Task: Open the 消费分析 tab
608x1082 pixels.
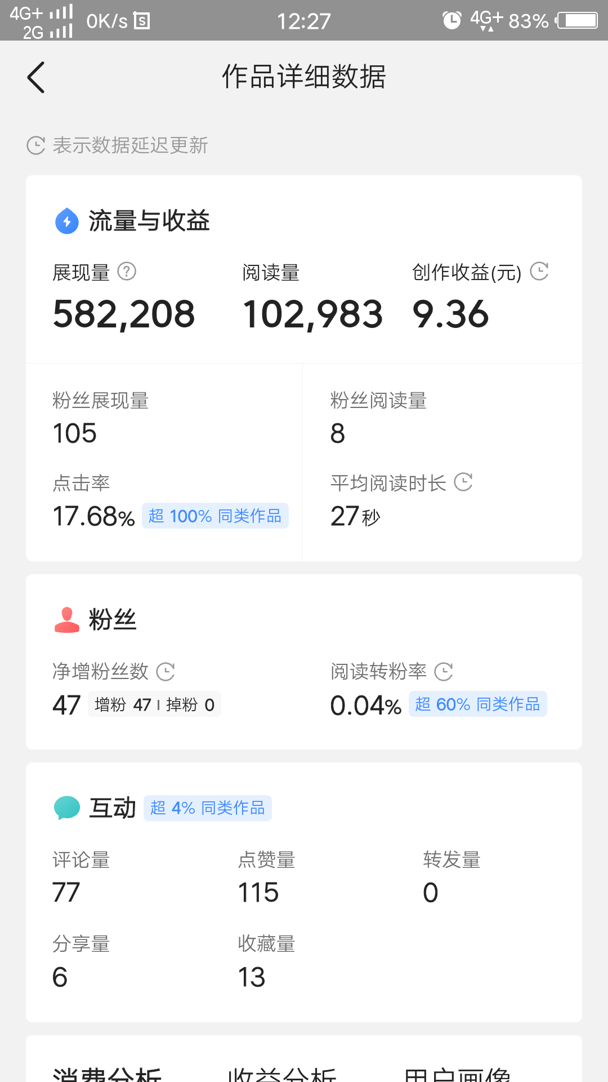Action: point(107,1074)
